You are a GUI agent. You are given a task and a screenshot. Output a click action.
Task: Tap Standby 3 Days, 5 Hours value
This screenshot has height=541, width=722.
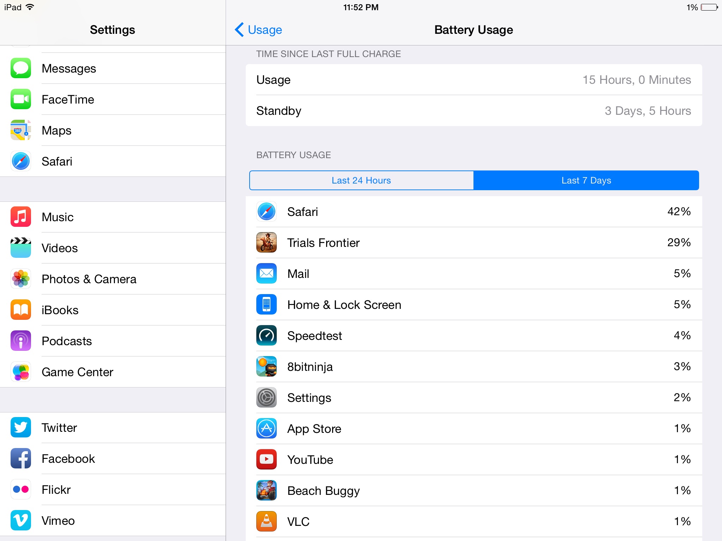pyautogui.click(x=648, y=111)
